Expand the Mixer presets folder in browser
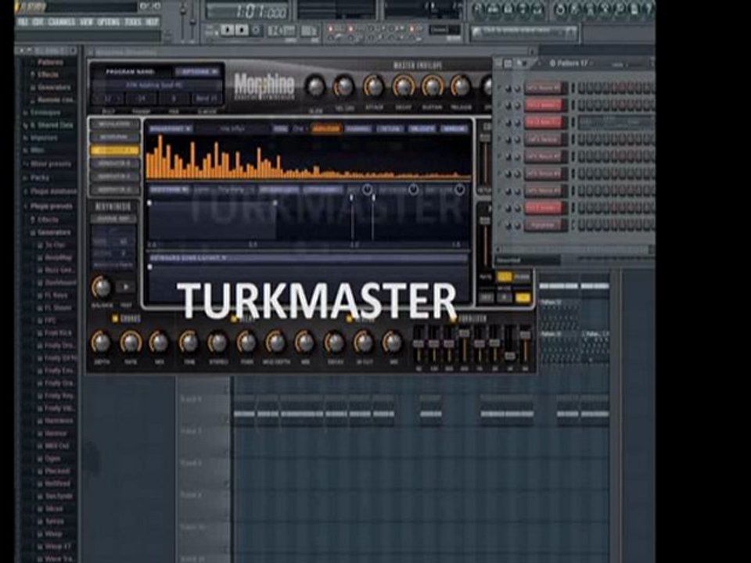The height and width of the screenshot is (563, 751). pyautogui.click(x=50, y=163)
